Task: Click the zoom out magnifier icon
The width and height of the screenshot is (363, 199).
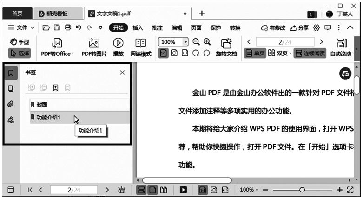Action: (x=196, y=42)
